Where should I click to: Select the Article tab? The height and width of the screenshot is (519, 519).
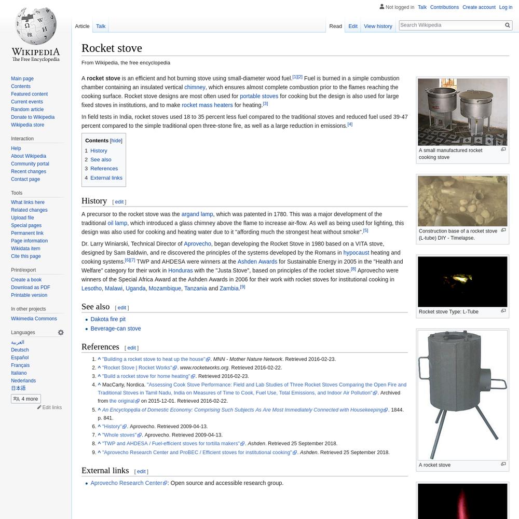click(x=82, y=26)
